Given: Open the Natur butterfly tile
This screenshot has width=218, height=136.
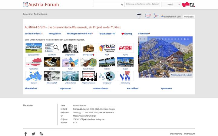Looking at the screenshot, I should coord(70,62).
